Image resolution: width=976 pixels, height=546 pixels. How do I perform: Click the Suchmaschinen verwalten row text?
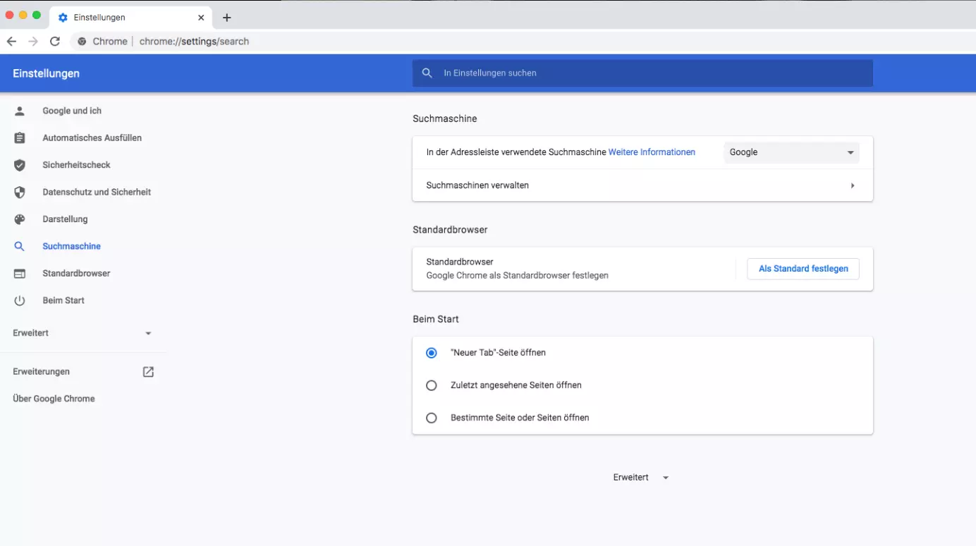477,186
